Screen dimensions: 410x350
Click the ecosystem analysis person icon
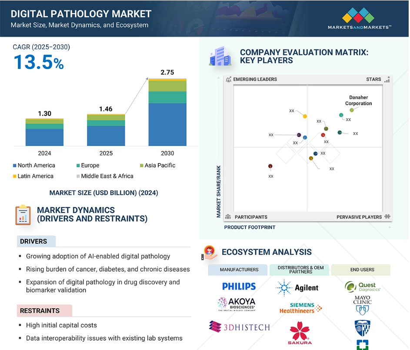209,253
